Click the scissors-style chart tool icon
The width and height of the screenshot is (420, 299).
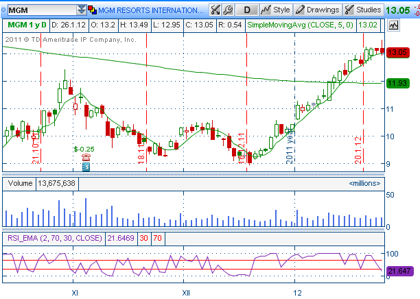click(215, 10)
